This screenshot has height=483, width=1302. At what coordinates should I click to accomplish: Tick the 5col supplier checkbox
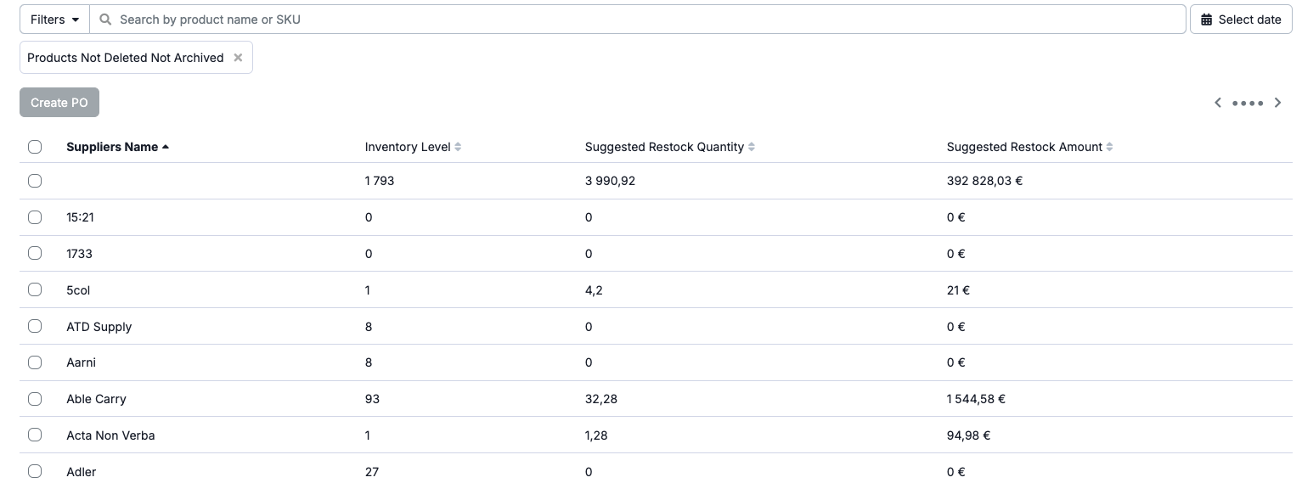pos(35,289)
